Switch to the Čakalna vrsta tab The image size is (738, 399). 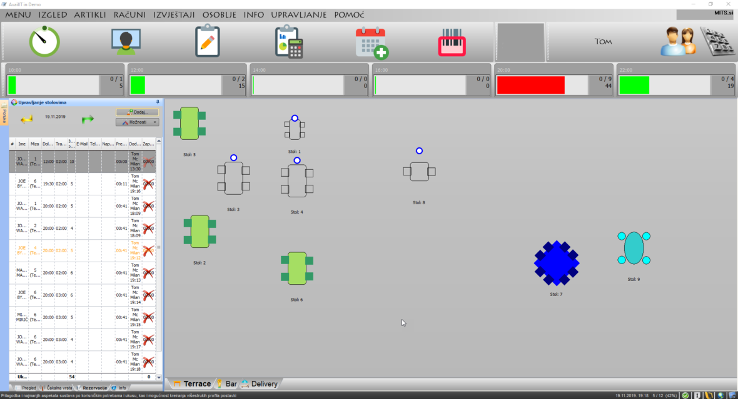[58, 388]
